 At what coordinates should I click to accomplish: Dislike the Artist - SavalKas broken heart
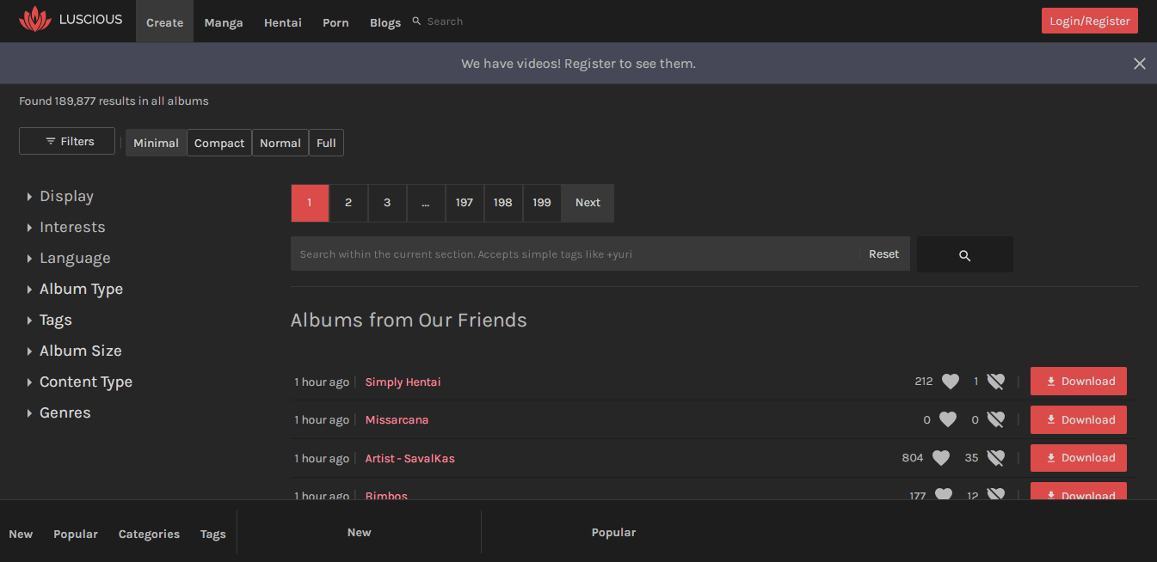click(x=995, y=458)
